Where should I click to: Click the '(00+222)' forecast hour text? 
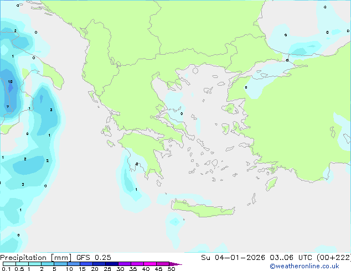click(334, 258)
